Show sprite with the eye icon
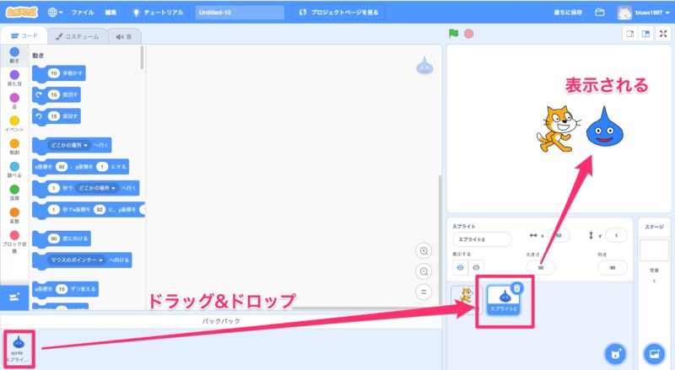This screenshot has width=675, height=370. [x=458, y=268]
